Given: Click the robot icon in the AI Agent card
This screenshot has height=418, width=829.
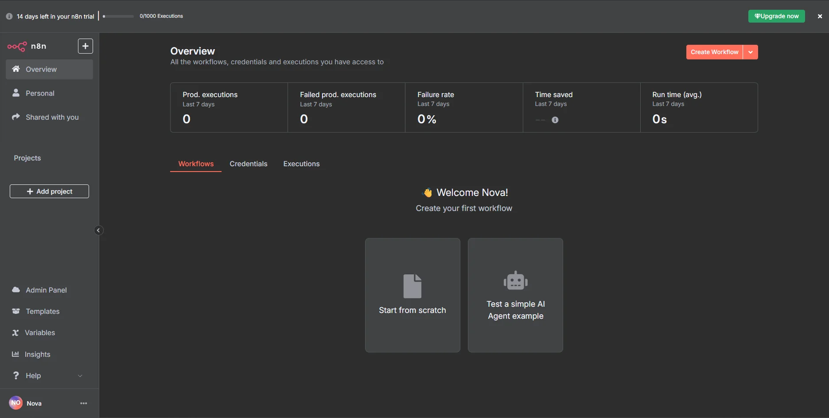Looking at the screenshot, I should (x=516, y=281).
